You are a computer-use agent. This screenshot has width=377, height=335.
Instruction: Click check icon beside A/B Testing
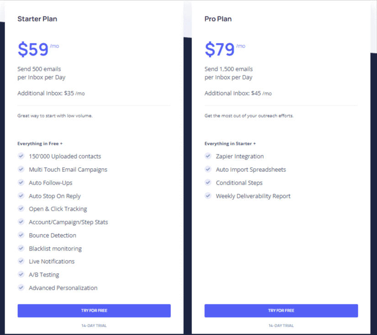point(21,274)
